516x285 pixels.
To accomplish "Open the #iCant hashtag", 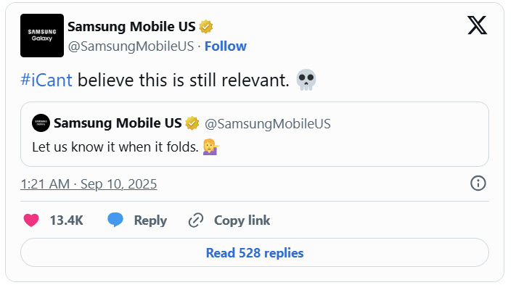I will tap(46, 80).
